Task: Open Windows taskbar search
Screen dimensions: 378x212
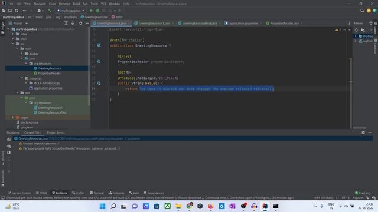Action: click(x=113, y=206)
